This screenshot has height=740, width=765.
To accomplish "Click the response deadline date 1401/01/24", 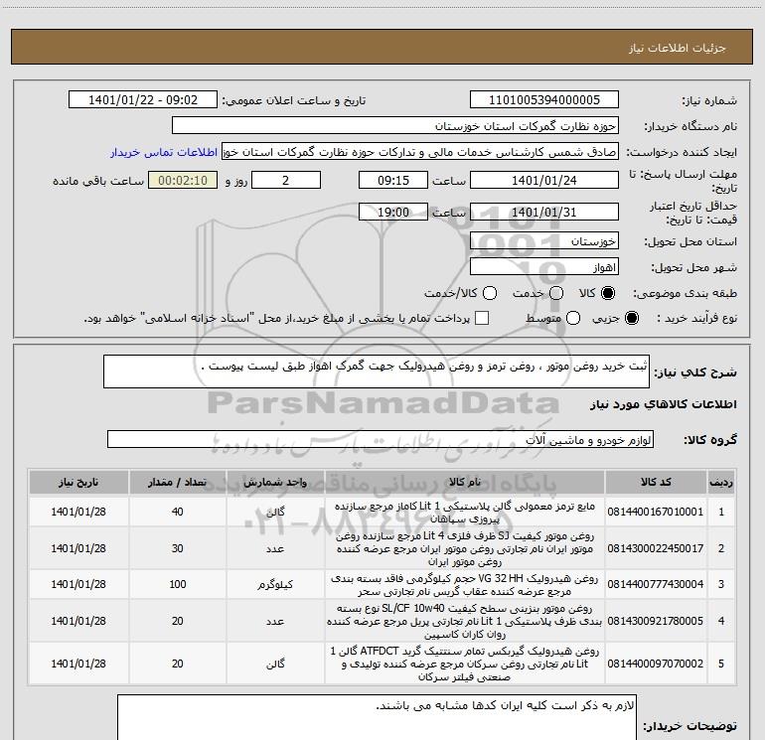I will pos(544,180).
